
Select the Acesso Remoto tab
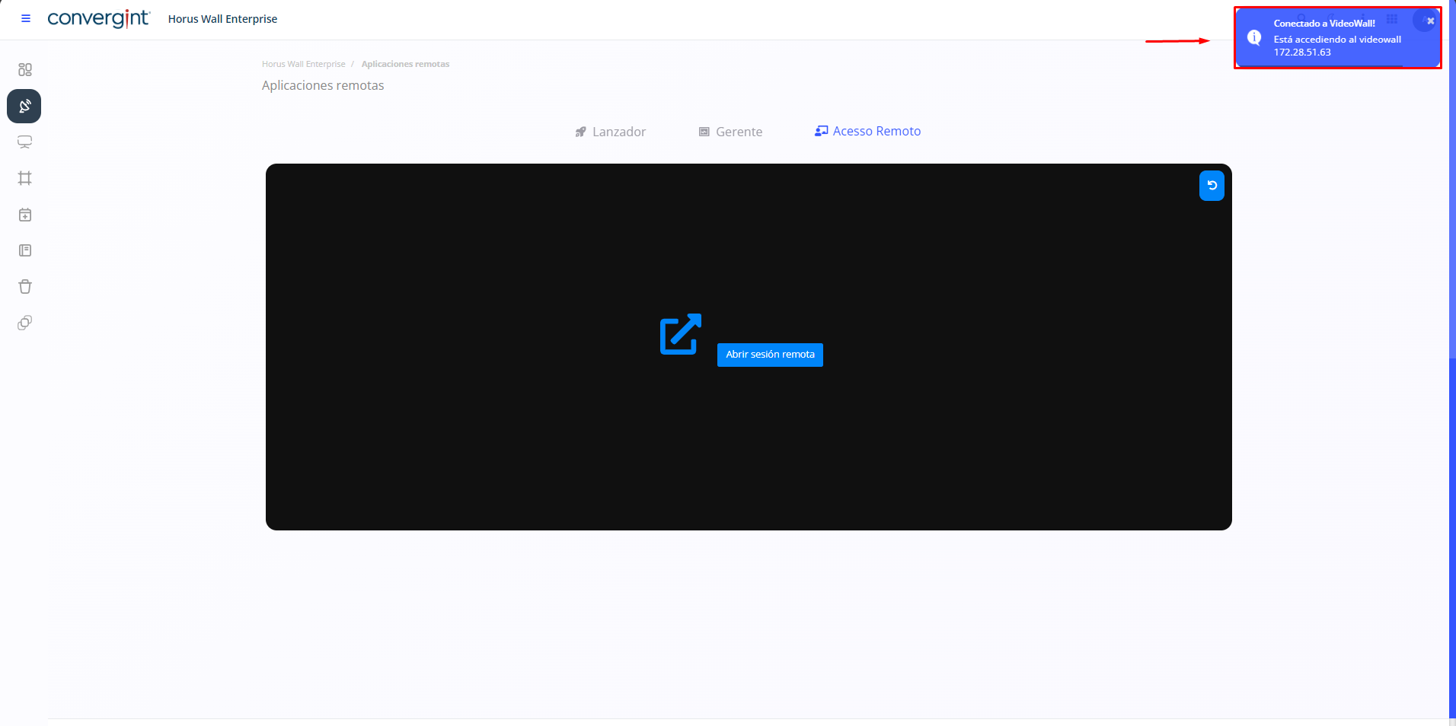point(867,131)
